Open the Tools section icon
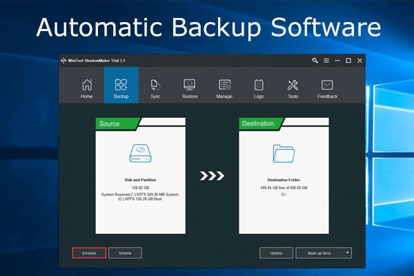 point(293,85)
